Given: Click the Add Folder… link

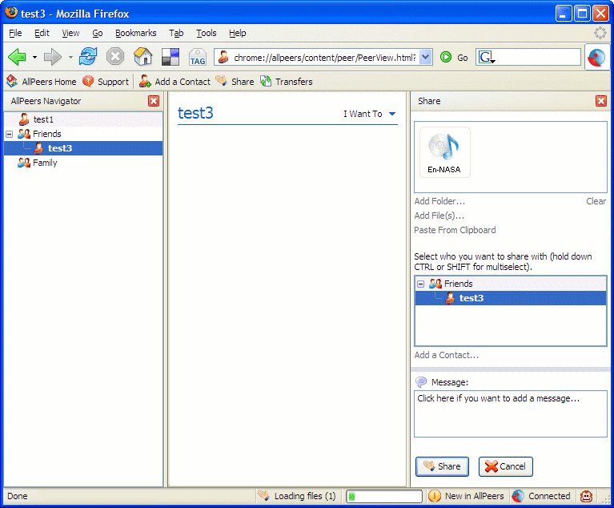Looking at the screenshot, I should click(439, 201).
